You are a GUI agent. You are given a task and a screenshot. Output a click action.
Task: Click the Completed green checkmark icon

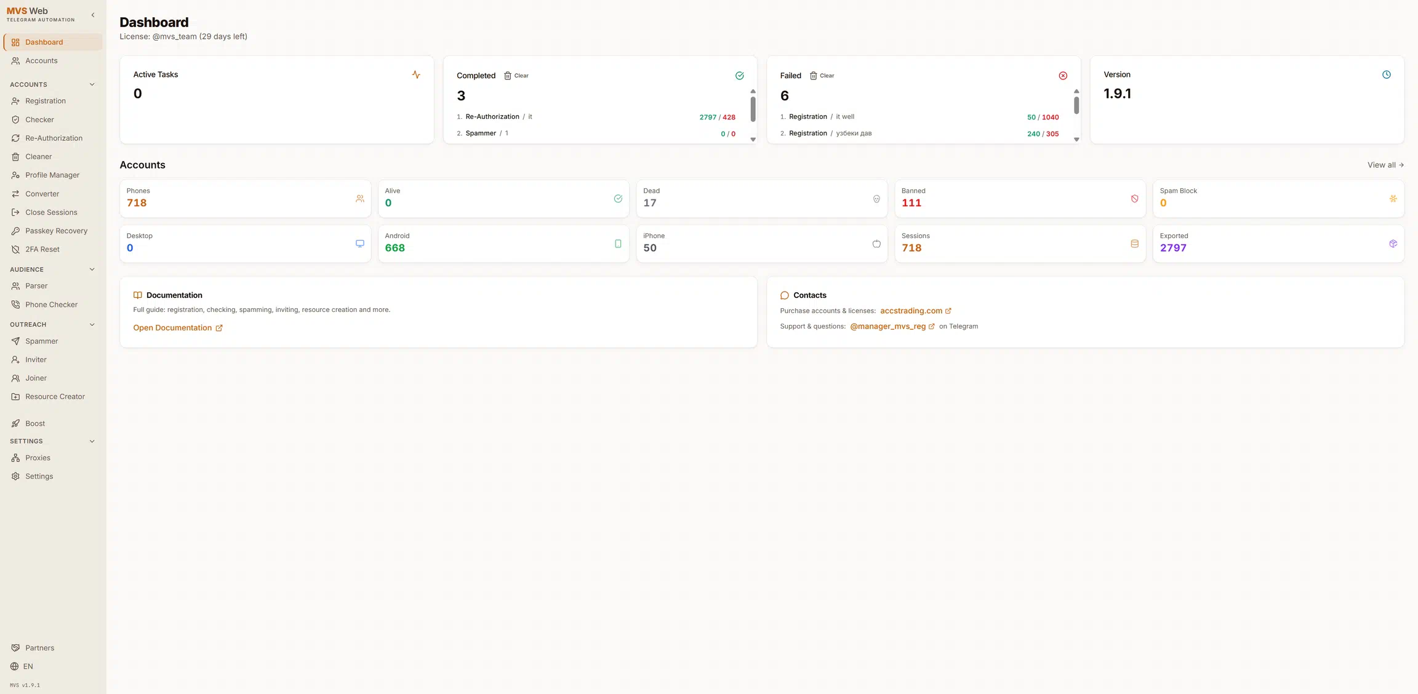(x=739, y=76)
